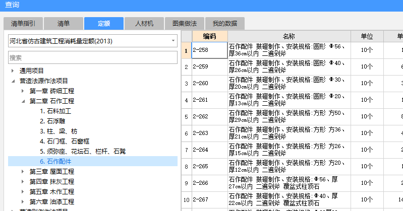Screen dimensions: 403x211
Task: Open the 图集做法 tab
Action: (x=185, y=24)
